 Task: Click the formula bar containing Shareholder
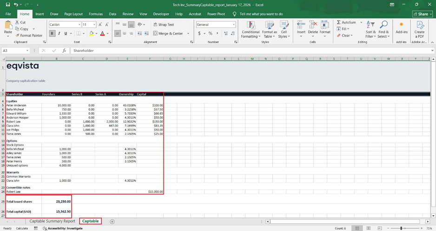tap(232, 51)
